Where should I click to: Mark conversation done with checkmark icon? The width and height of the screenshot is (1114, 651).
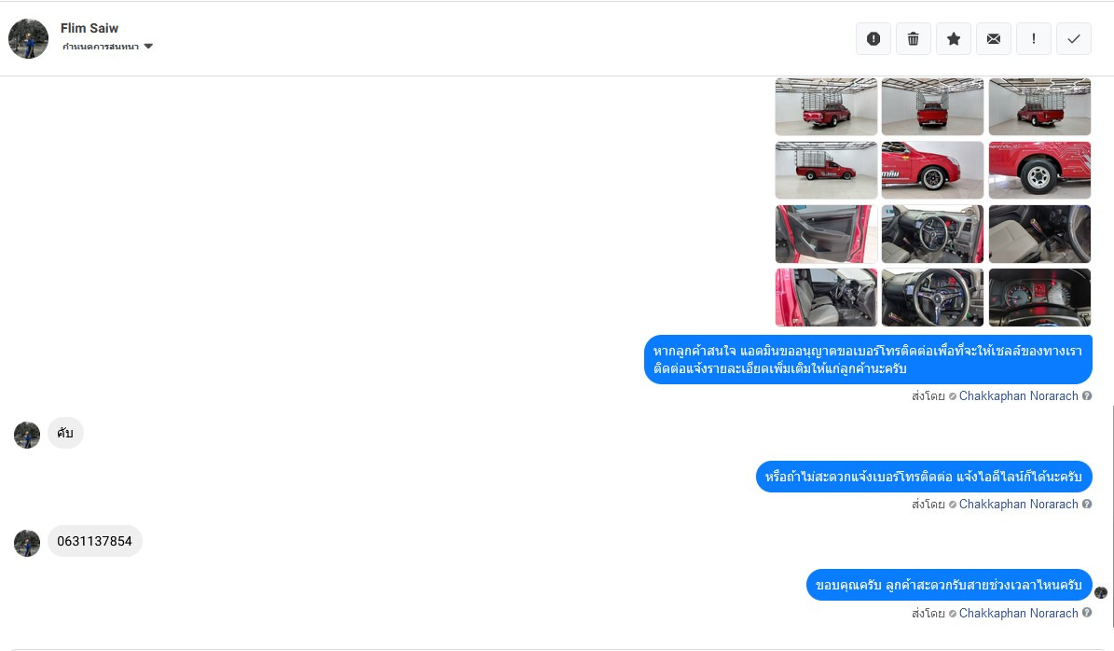(x=1074, y=39)
